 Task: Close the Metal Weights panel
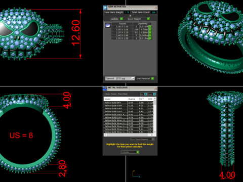(x=155, y=88)
